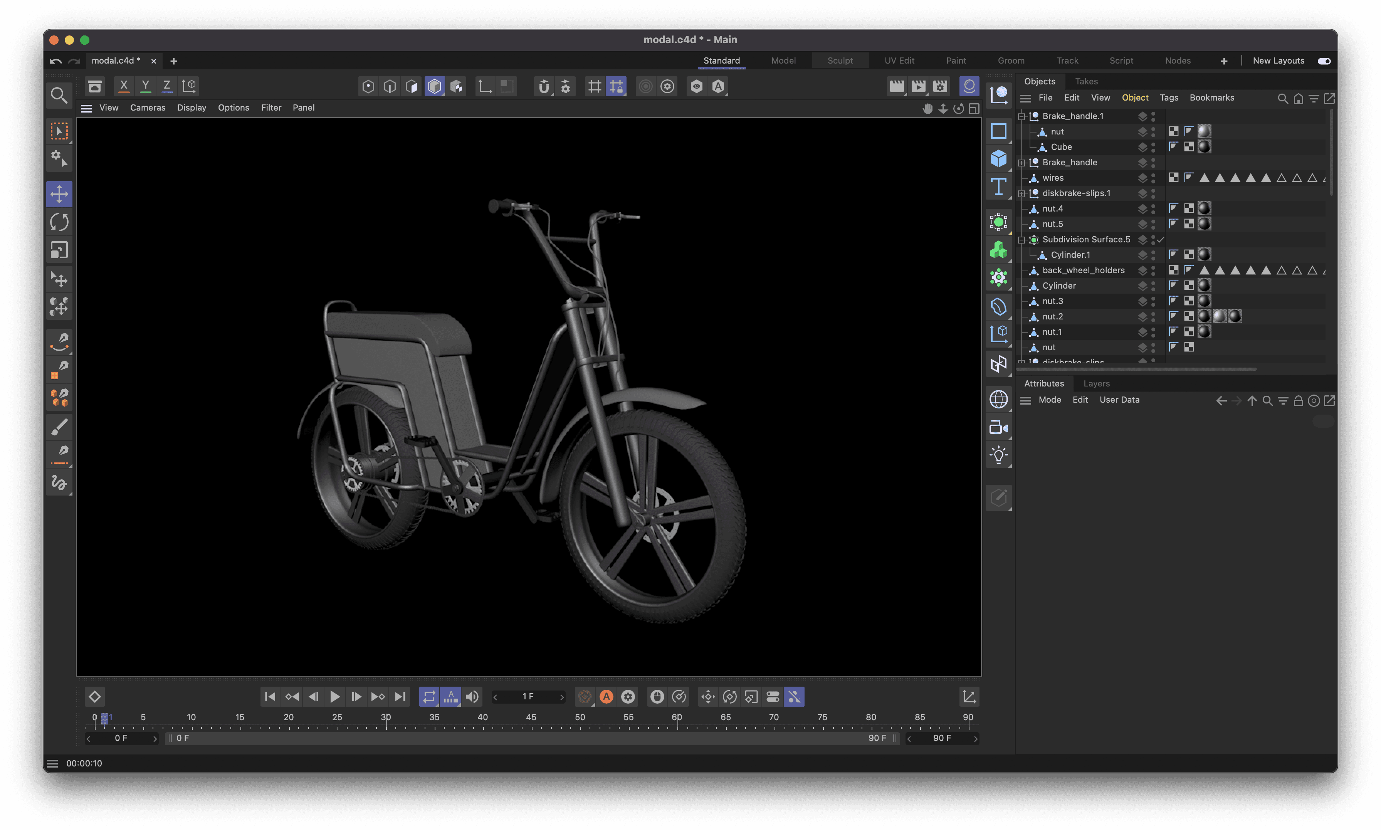Screen dimensions: 1381x830
Task: Toggle Y axis lock
Action: pos(145,86)
